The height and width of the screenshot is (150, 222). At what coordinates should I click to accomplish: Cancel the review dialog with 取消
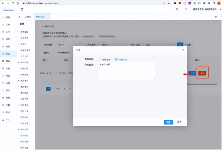(x=179, y=122)
